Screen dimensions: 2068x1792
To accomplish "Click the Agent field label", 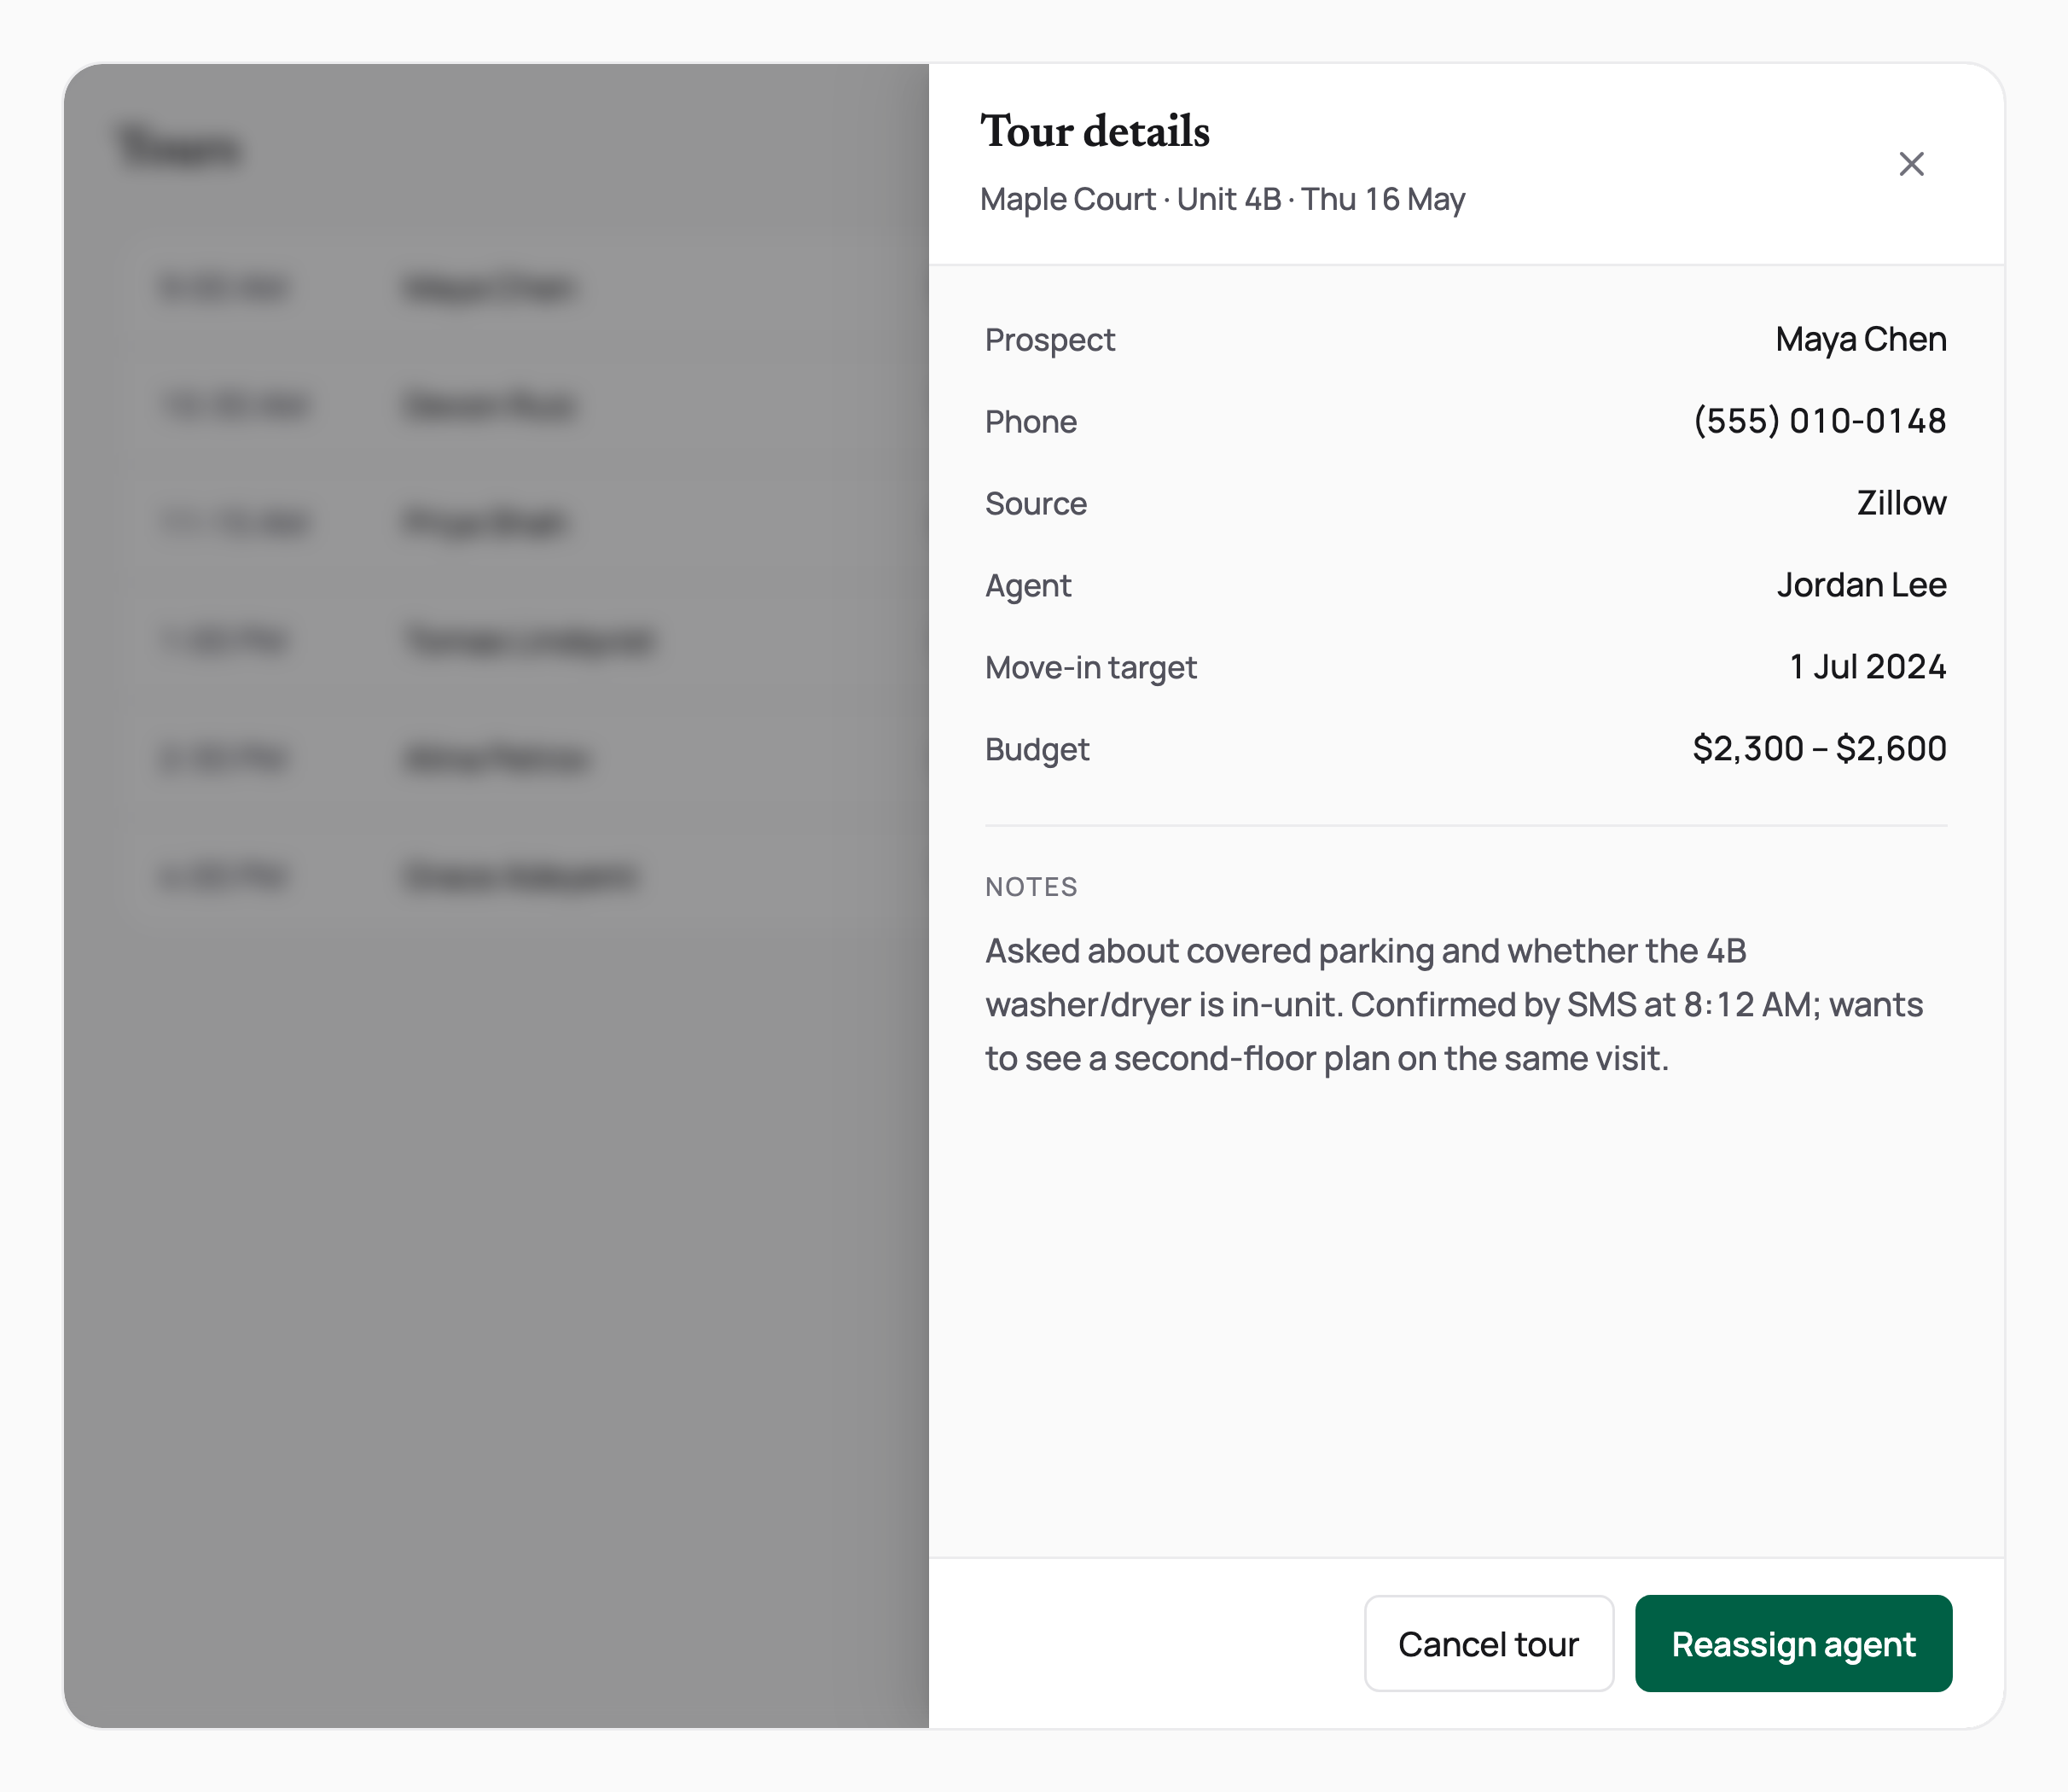I will 1027,586.
